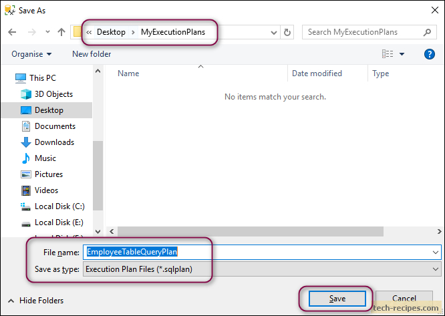Click the 3D Objects cube icon
Viewport: 445px width, 316px height.
pos(26,94)
